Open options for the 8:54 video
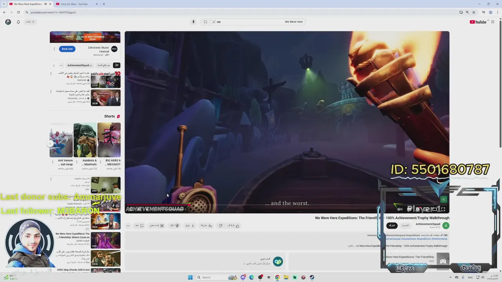 pyautogui.click(x=51, y=179)
